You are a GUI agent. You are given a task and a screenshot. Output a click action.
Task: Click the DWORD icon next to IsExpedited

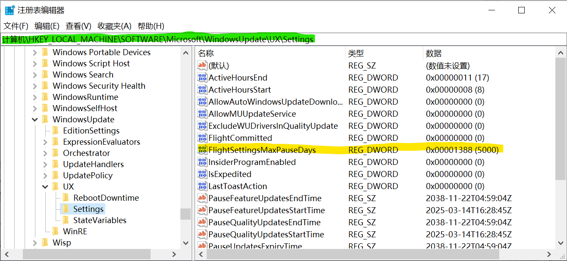click(202, 174)
